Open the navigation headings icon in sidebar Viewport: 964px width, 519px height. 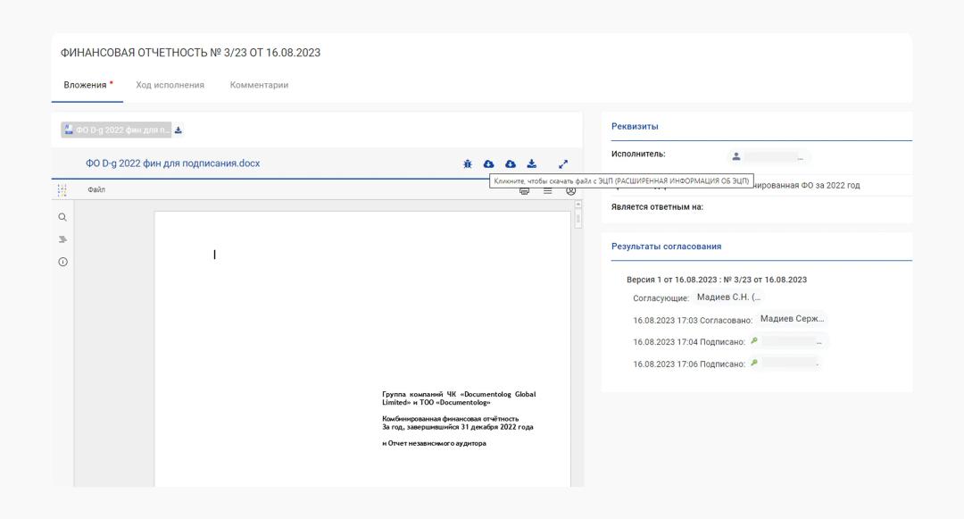pos(62,239)
